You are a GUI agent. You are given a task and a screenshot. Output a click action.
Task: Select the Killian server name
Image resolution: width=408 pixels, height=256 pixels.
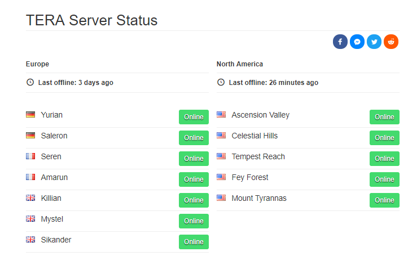point(51,198)
